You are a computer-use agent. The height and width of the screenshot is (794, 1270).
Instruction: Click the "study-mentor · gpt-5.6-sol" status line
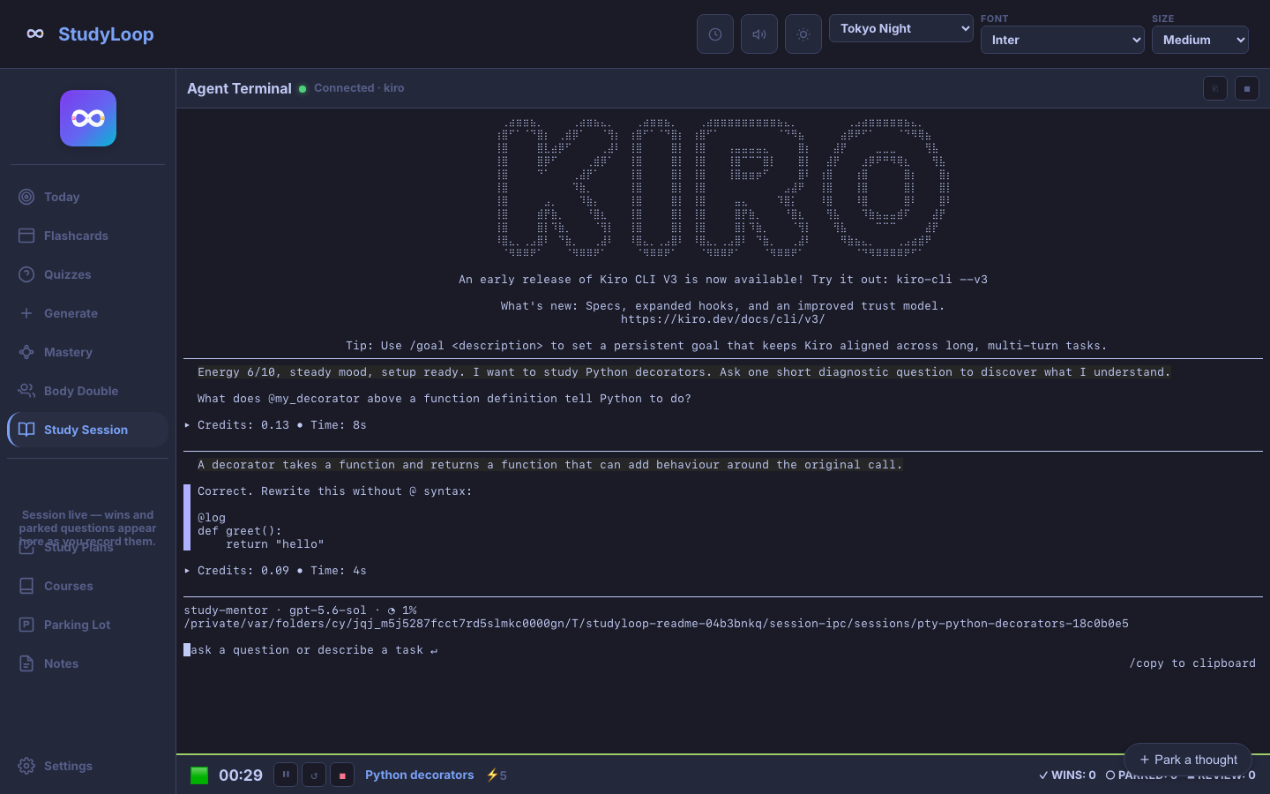[300, 610]
